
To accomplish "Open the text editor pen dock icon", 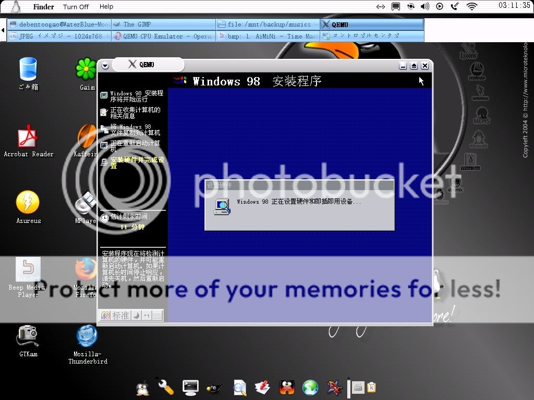I will click(x=262, y=387).
